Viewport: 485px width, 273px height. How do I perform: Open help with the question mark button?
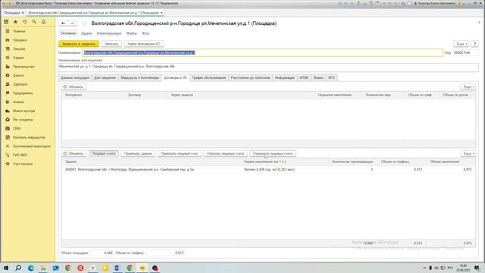pyautogui.click(x=474, y=44)
